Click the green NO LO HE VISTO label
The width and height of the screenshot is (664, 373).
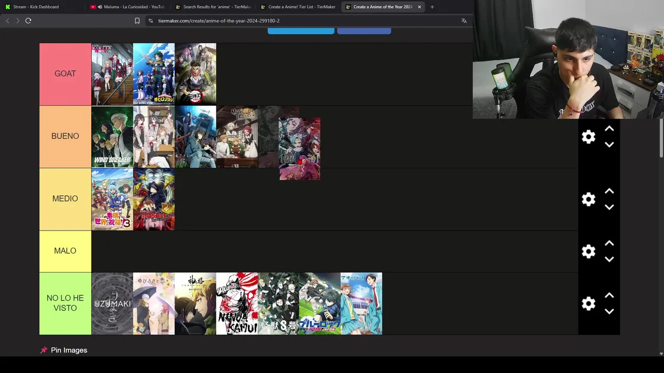pos(65,304)
